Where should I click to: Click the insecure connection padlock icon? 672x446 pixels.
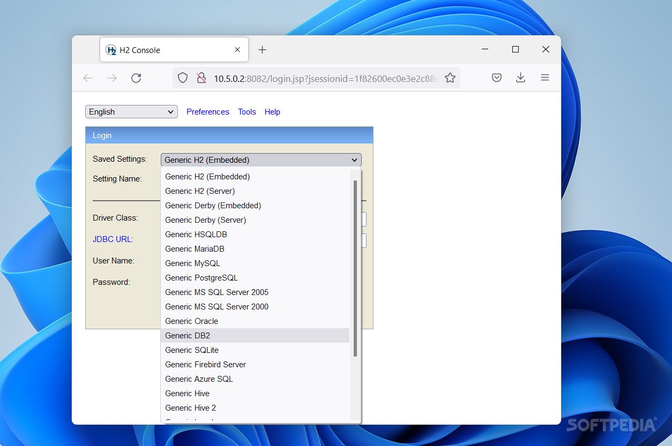(x=201, y=78)
